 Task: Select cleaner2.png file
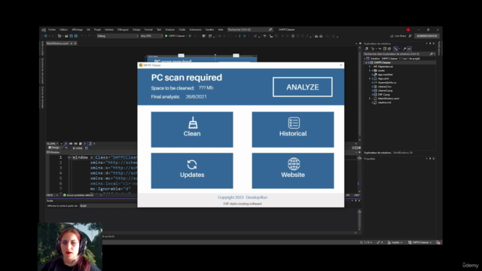click(385, 90)
